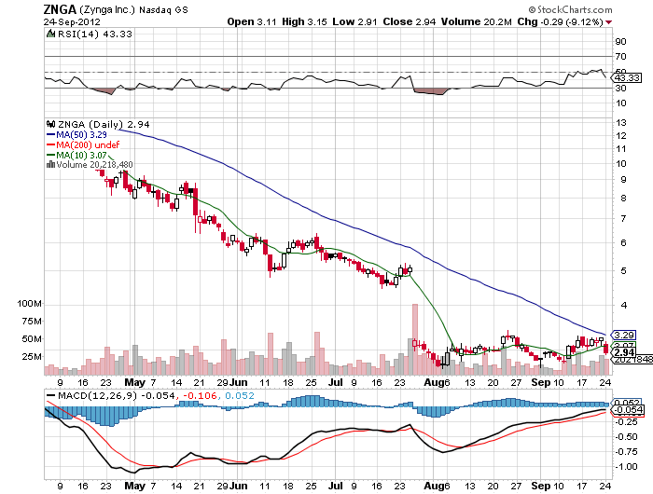The image size is (653, 494).
Task: Click the Volume 20.2M header value
Action: point(476,21)
